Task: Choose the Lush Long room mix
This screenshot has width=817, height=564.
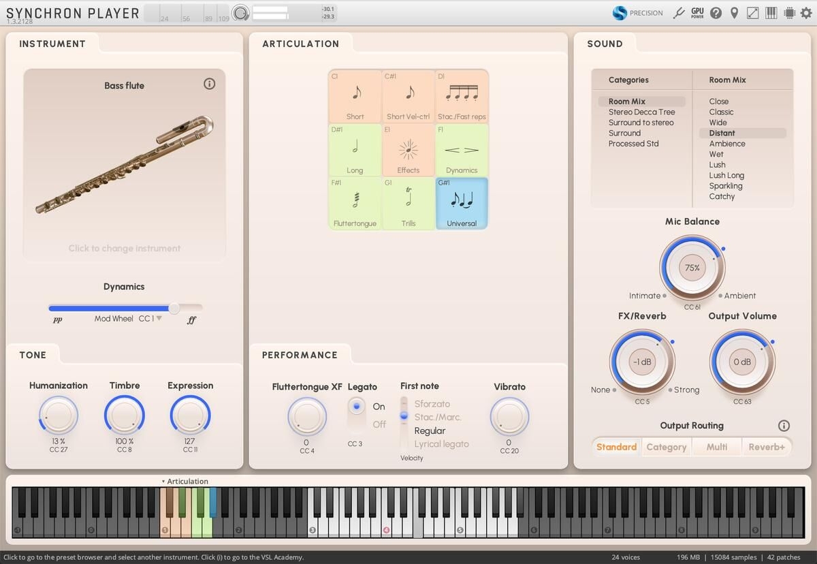Action: [x=726, y=175]
